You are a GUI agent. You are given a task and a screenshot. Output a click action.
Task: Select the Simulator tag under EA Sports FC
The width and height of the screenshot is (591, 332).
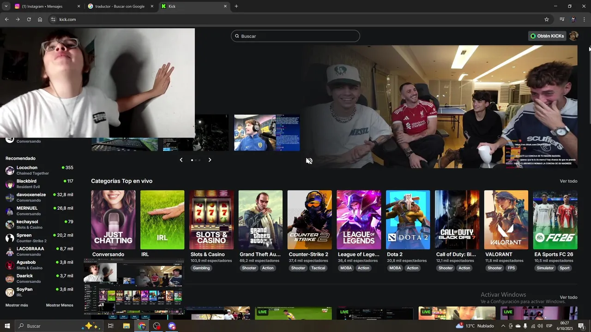pyautogui.click(x=545, y=268)
